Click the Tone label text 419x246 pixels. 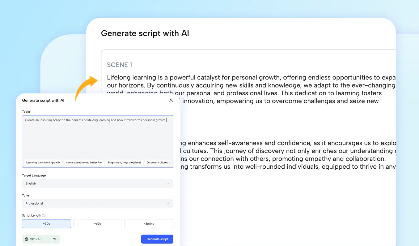coord(25,196)
